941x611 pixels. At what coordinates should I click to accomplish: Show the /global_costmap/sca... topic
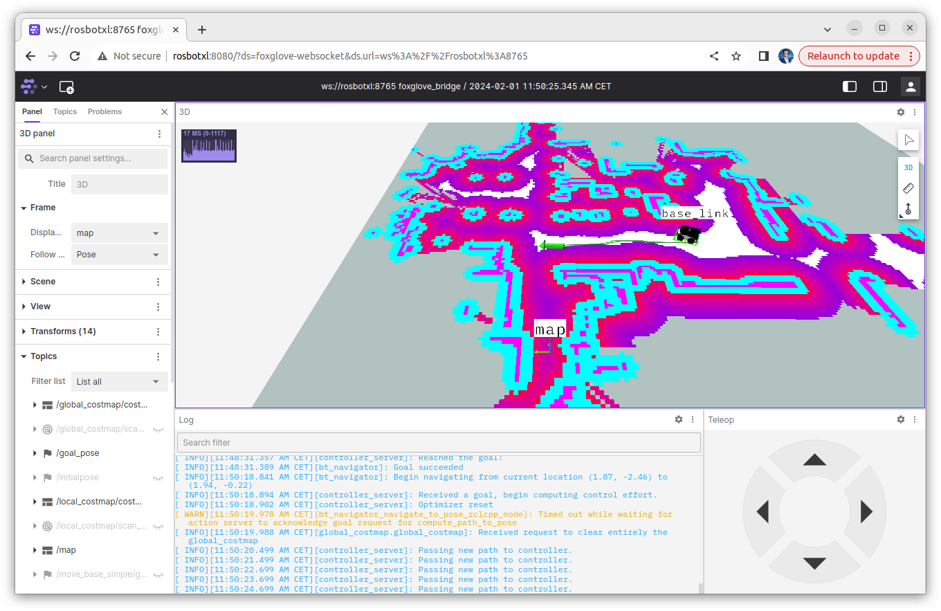click(x=158, y=430)
